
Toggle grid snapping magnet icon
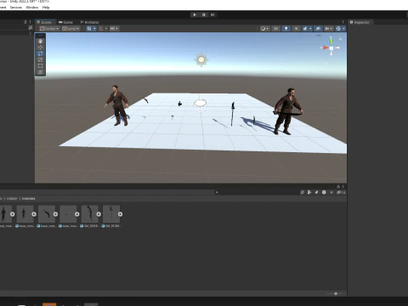click(101, 29)
